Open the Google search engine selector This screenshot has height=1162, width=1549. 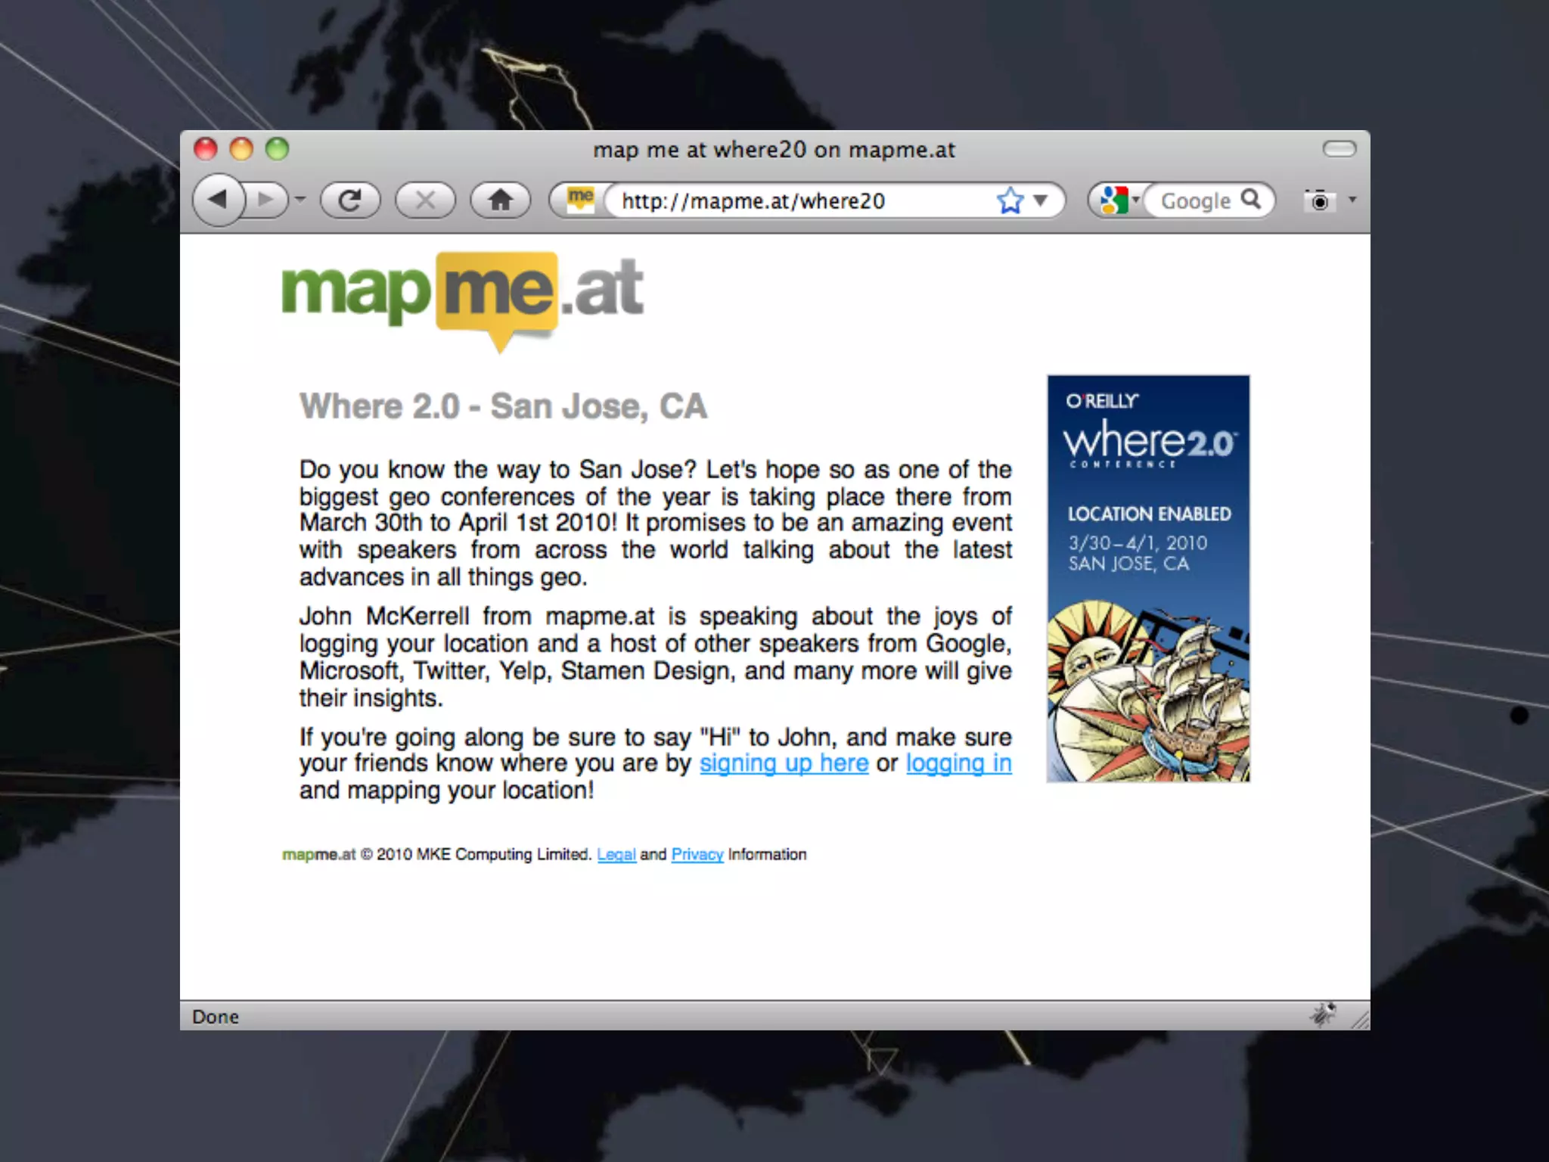1118,200
